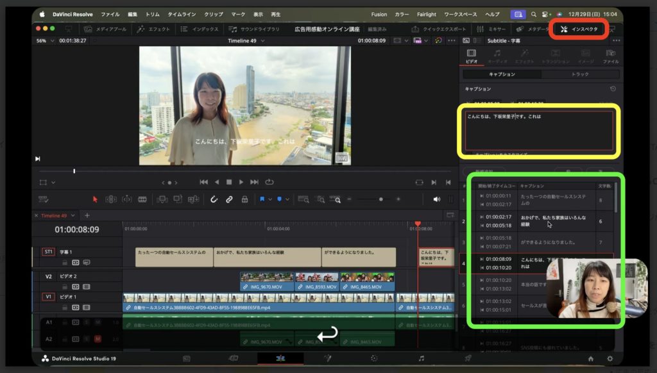Toggle timeline snapping magnet icon

point(214,199)
